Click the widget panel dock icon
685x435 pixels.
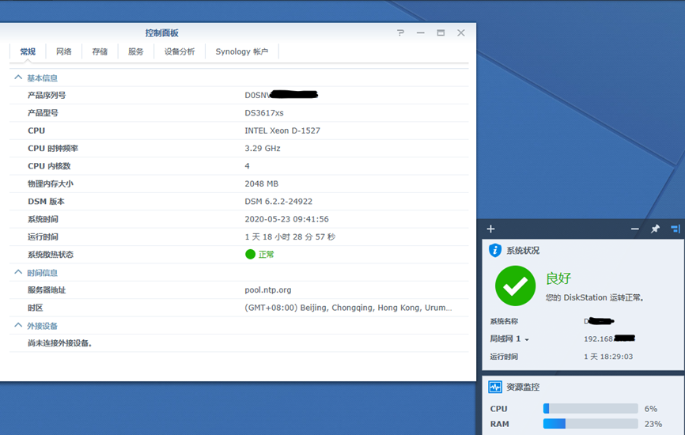(x=675, y=229)
